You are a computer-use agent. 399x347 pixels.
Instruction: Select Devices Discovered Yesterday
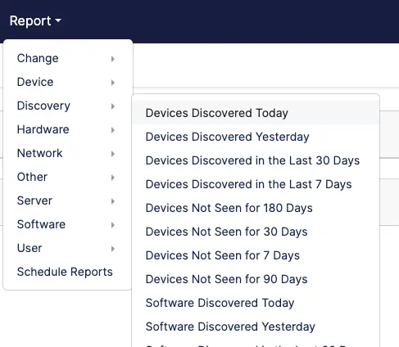(256, 137)
